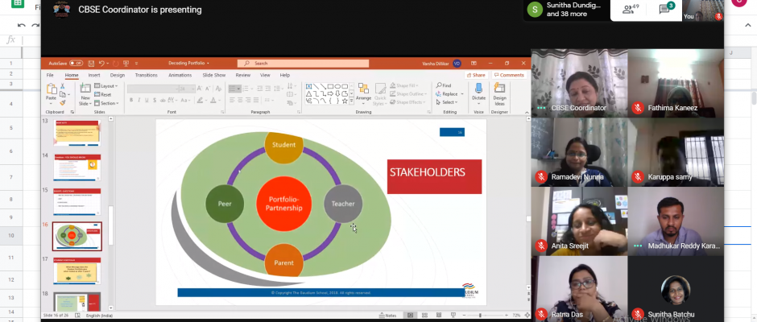Open the Select dropdown in Editing group
The image size is (757, 322).
coord(448,102)
